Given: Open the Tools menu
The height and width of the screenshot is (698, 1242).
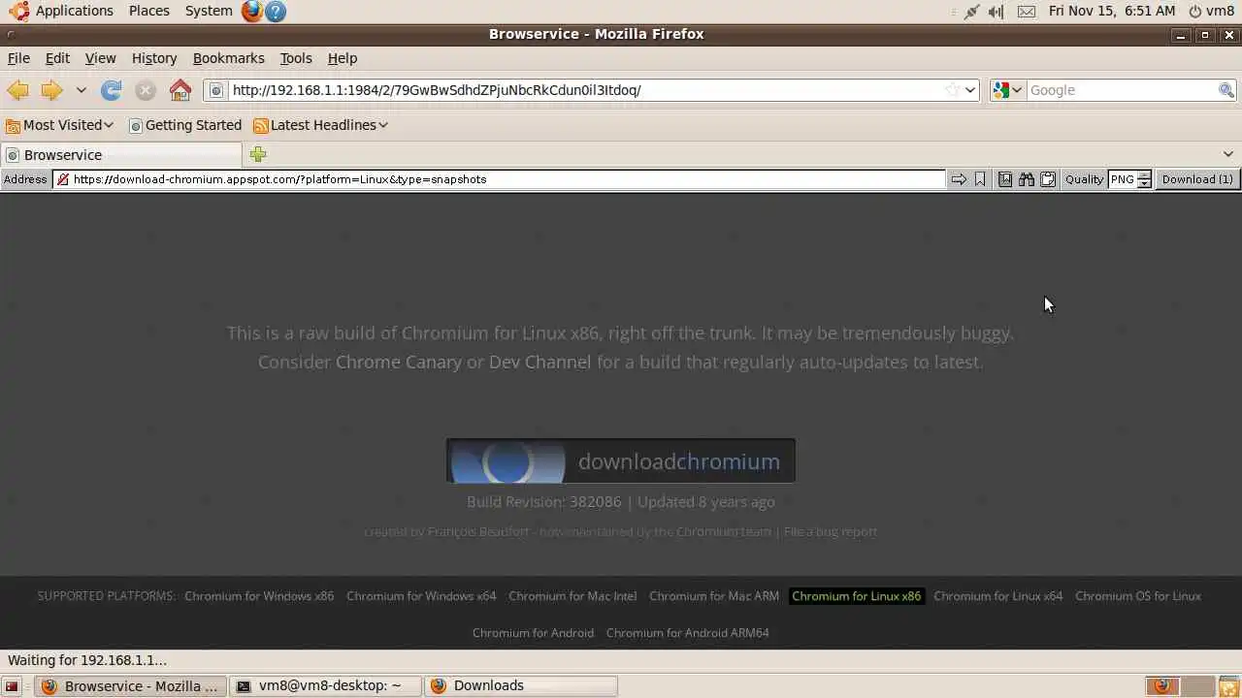Looking at the screenshot, I should pyautogui.click(x=296, y=58).
